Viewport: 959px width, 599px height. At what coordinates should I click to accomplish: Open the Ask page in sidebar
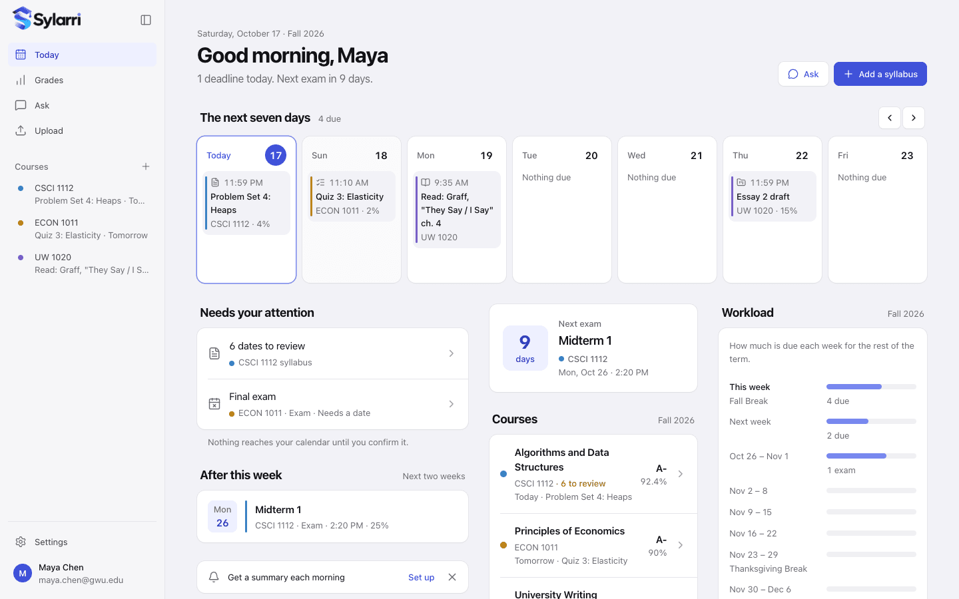tap(83, 105)
